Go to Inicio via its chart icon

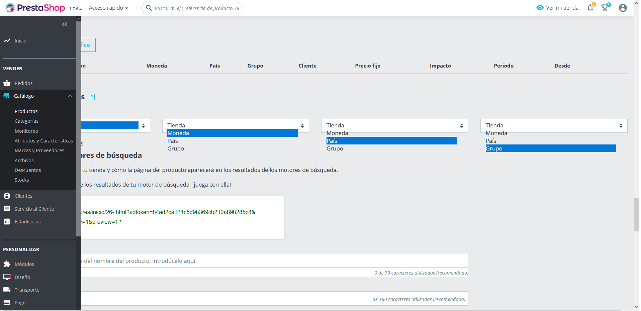[x=7, y=41]
